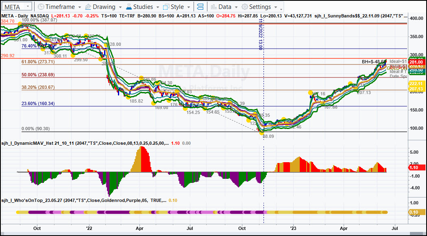This screenshot has width=427, height=236.
Task: Click the '50.00% (238.69)' Fibonacci label
Action: pyautogui.click(x=38, y=75)
